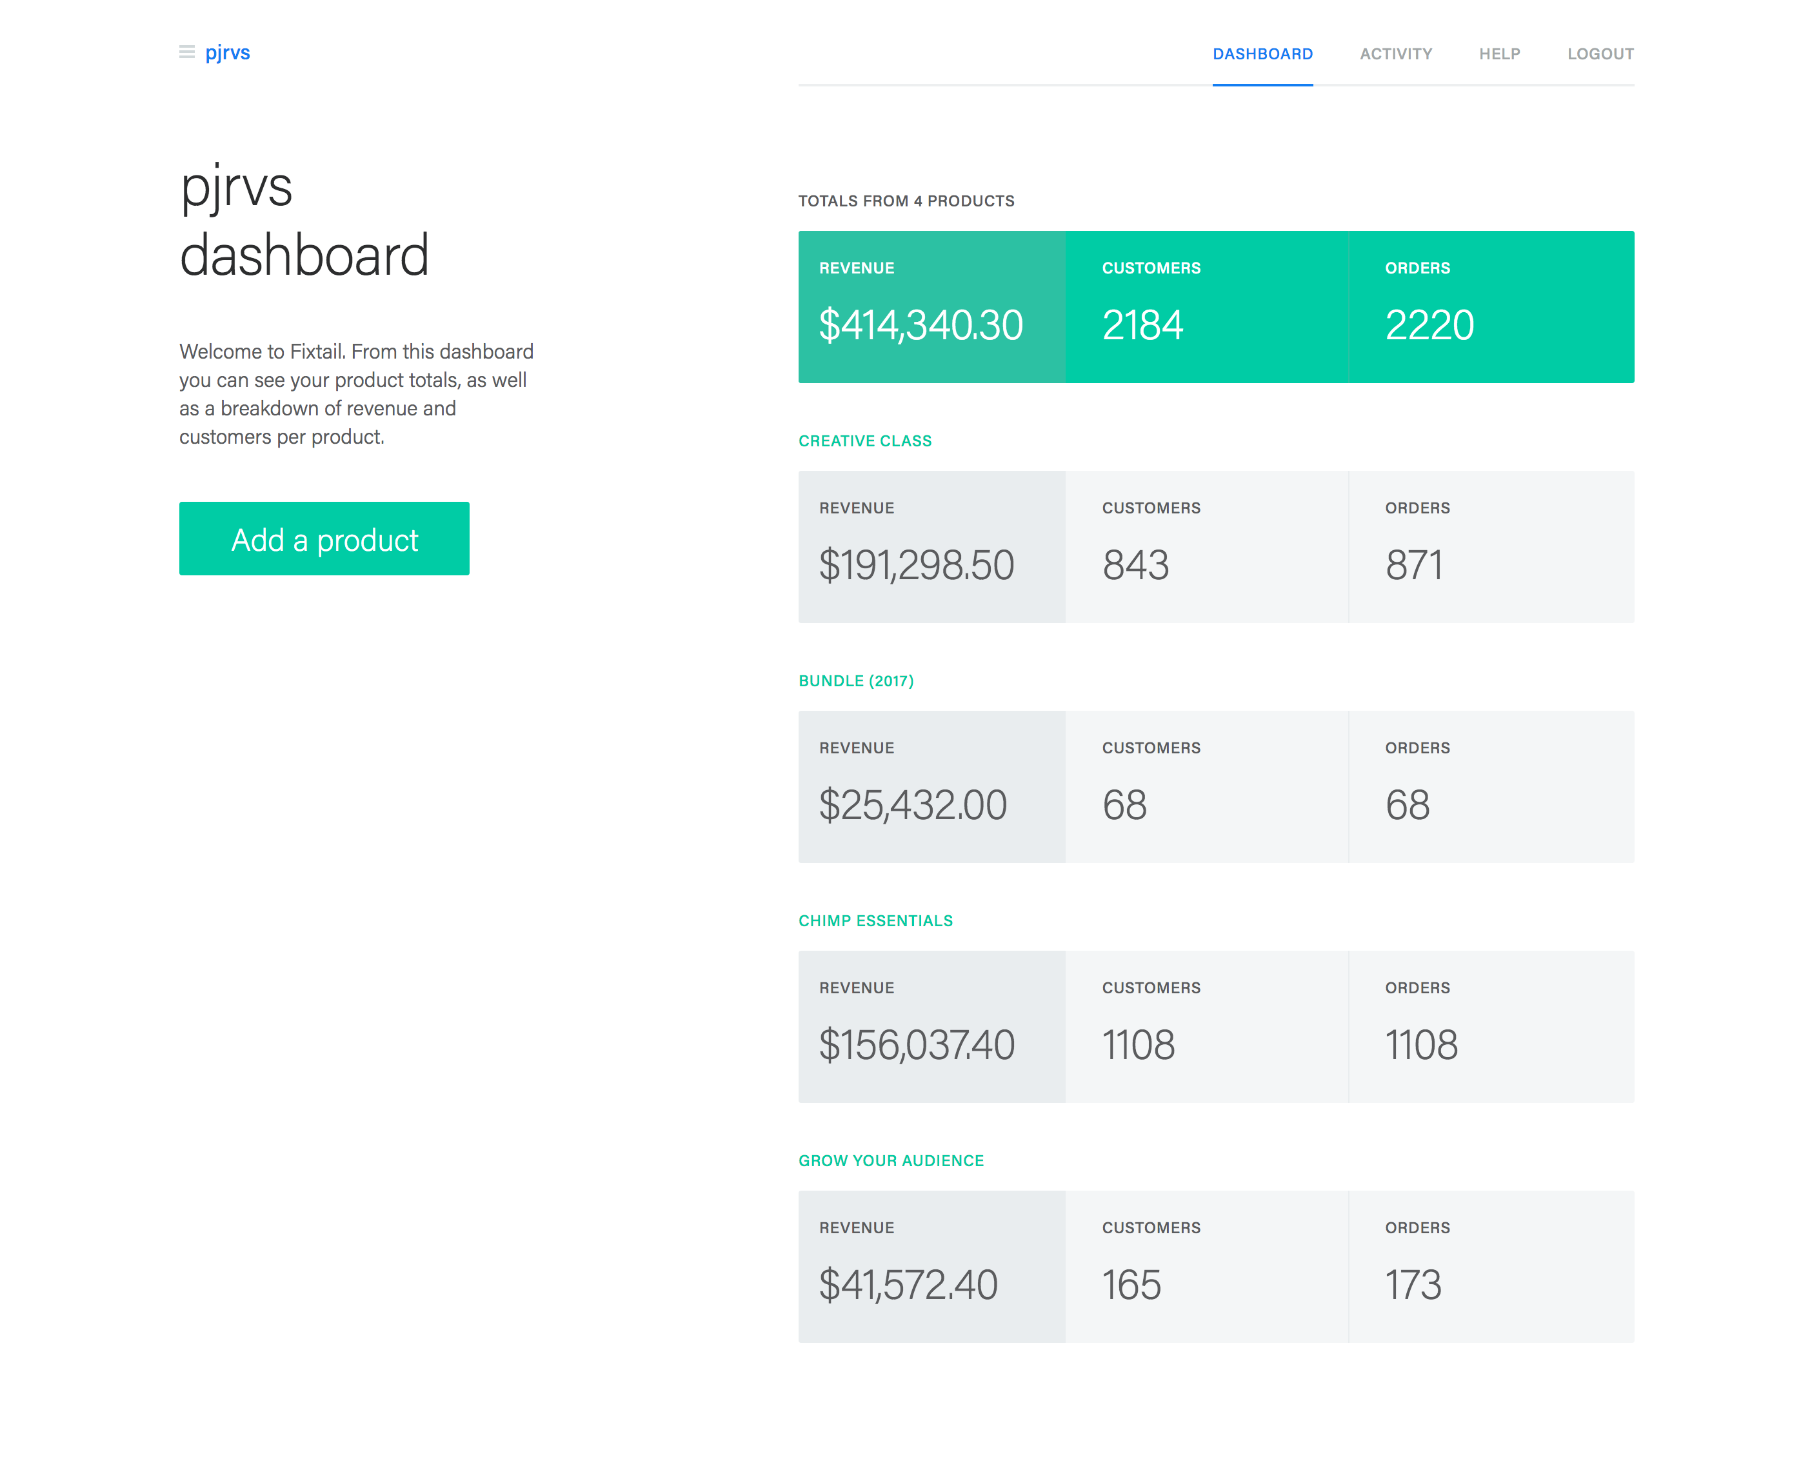Go to the Help tab
Viewport: 1812px width, 1468px height.
pyautogui.click(x=1498, y=54)
